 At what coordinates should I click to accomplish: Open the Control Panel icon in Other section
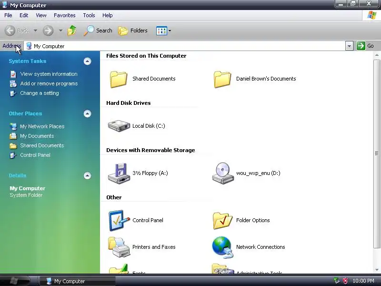pyautogui.click(x=119, y=220)
